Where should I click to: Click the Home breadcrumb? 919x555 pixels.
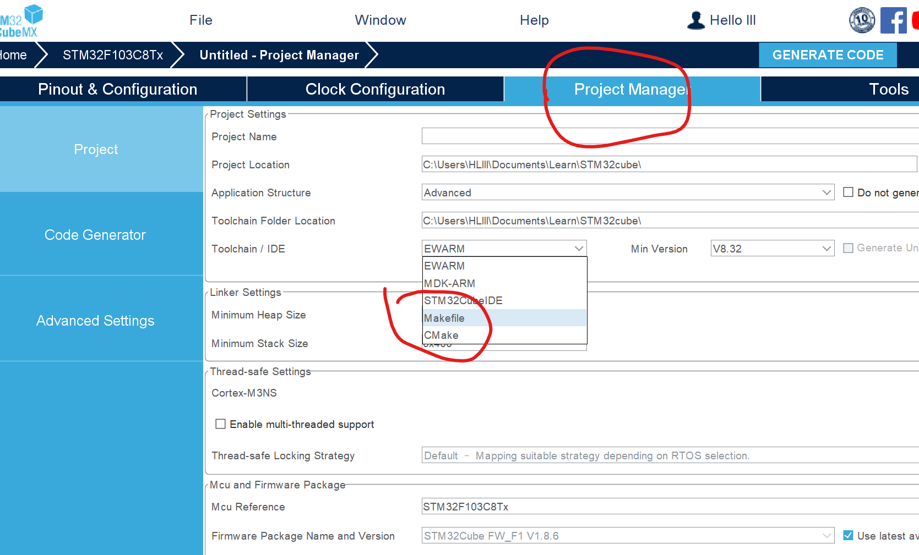(x=13, y=55)
